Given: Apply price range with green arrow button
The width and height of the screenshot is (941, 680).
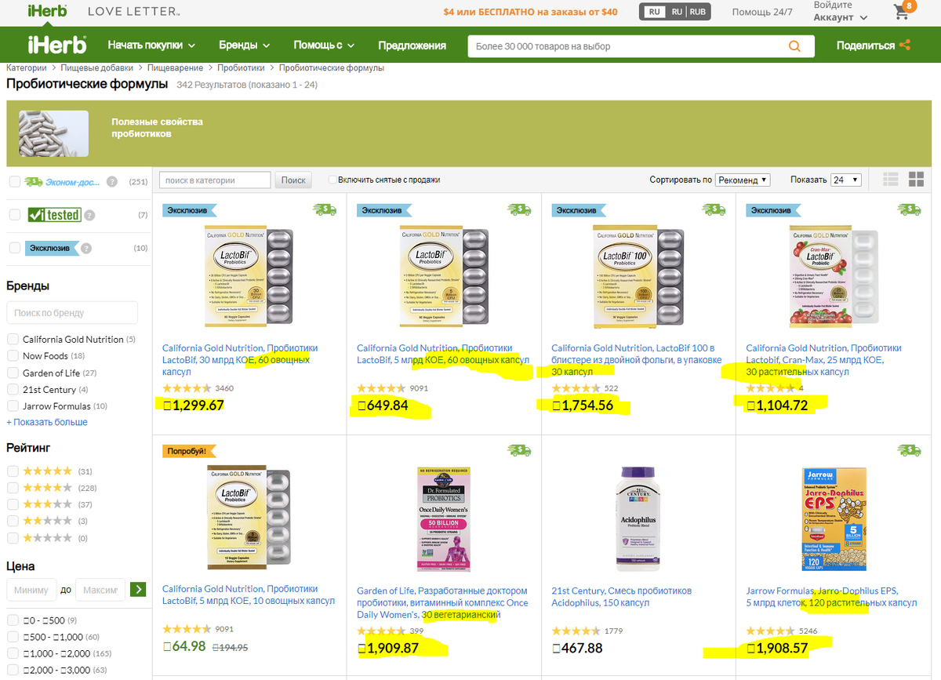Looking at the screenshot, I should point(138,589).
